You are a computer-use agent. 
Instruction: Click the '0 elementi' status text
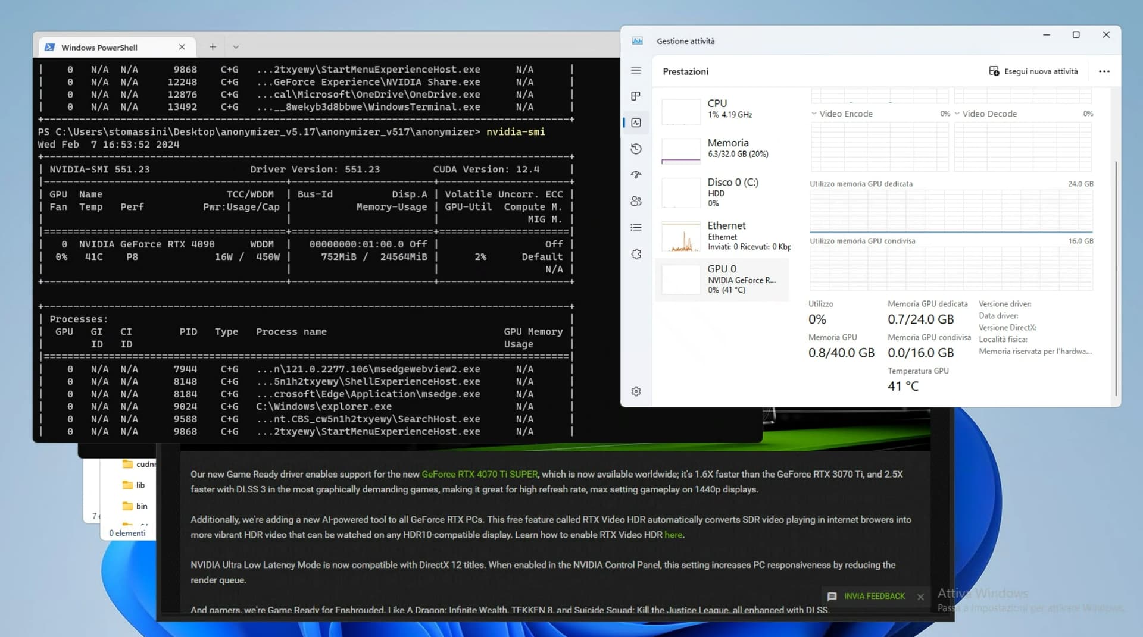click(x=127, y=533)
